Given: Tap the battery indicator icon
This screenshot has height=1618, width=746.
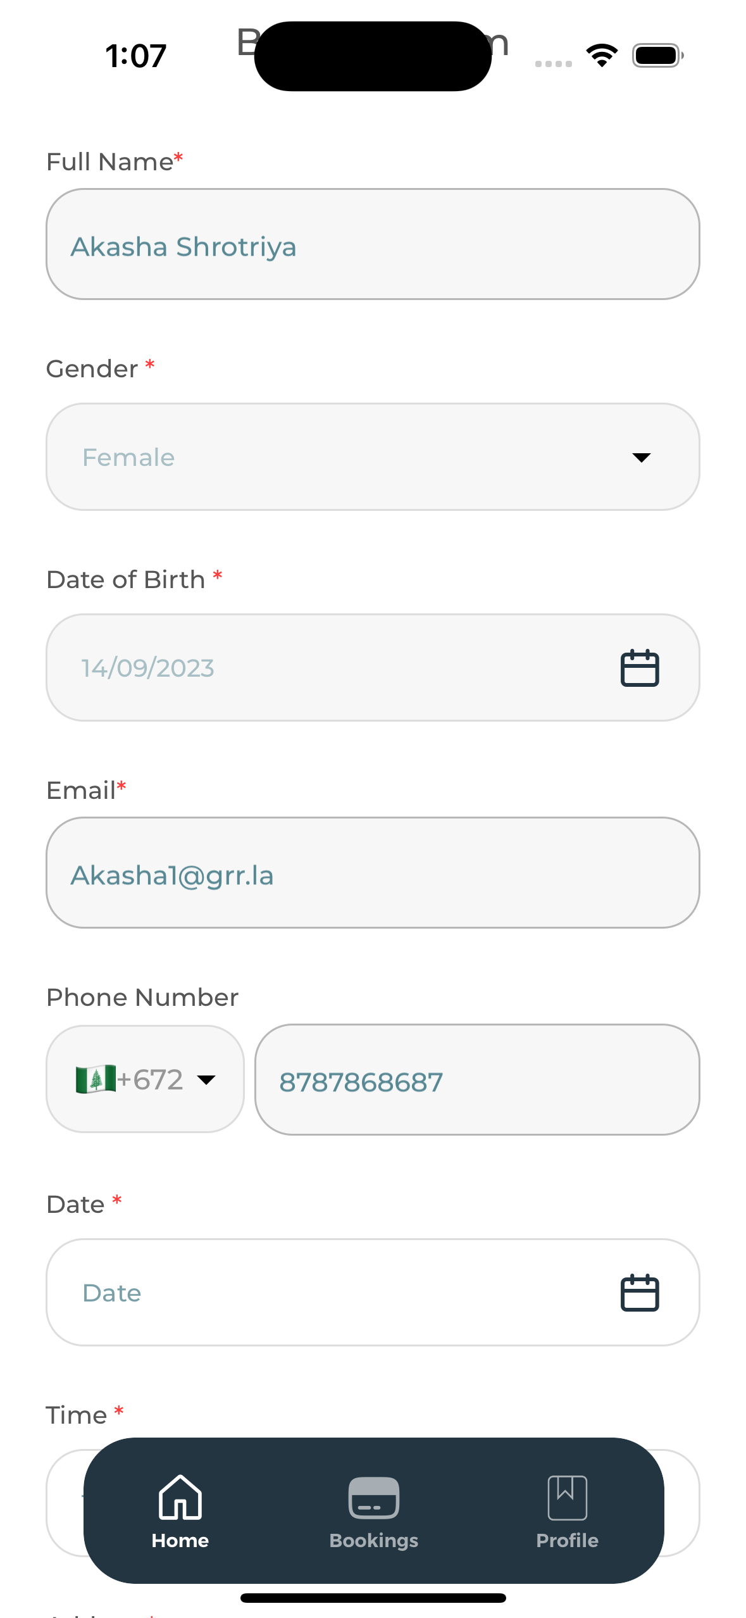Looking at the screenshot, I should (x=657, y=56).
